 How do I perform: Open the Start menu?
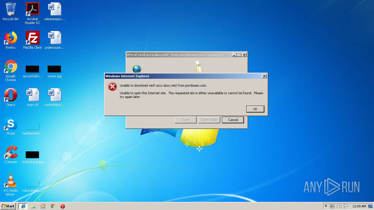pos(8,206)
